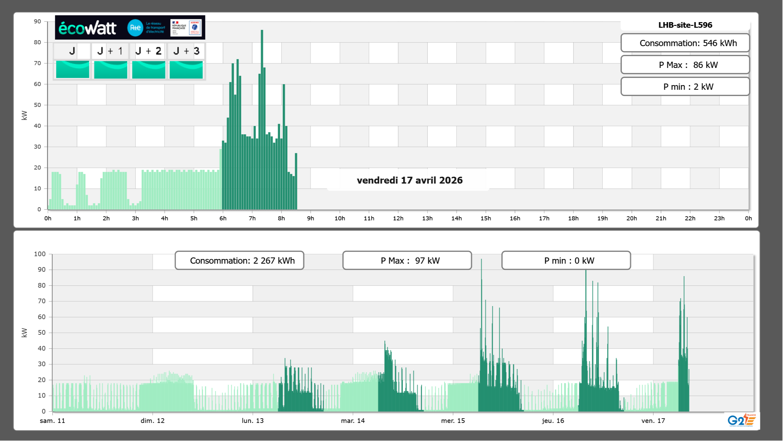Viewport: 783px width, 441px height.
Task: Click the P Max : 86 kW box
Action: [x=685, y=65]
